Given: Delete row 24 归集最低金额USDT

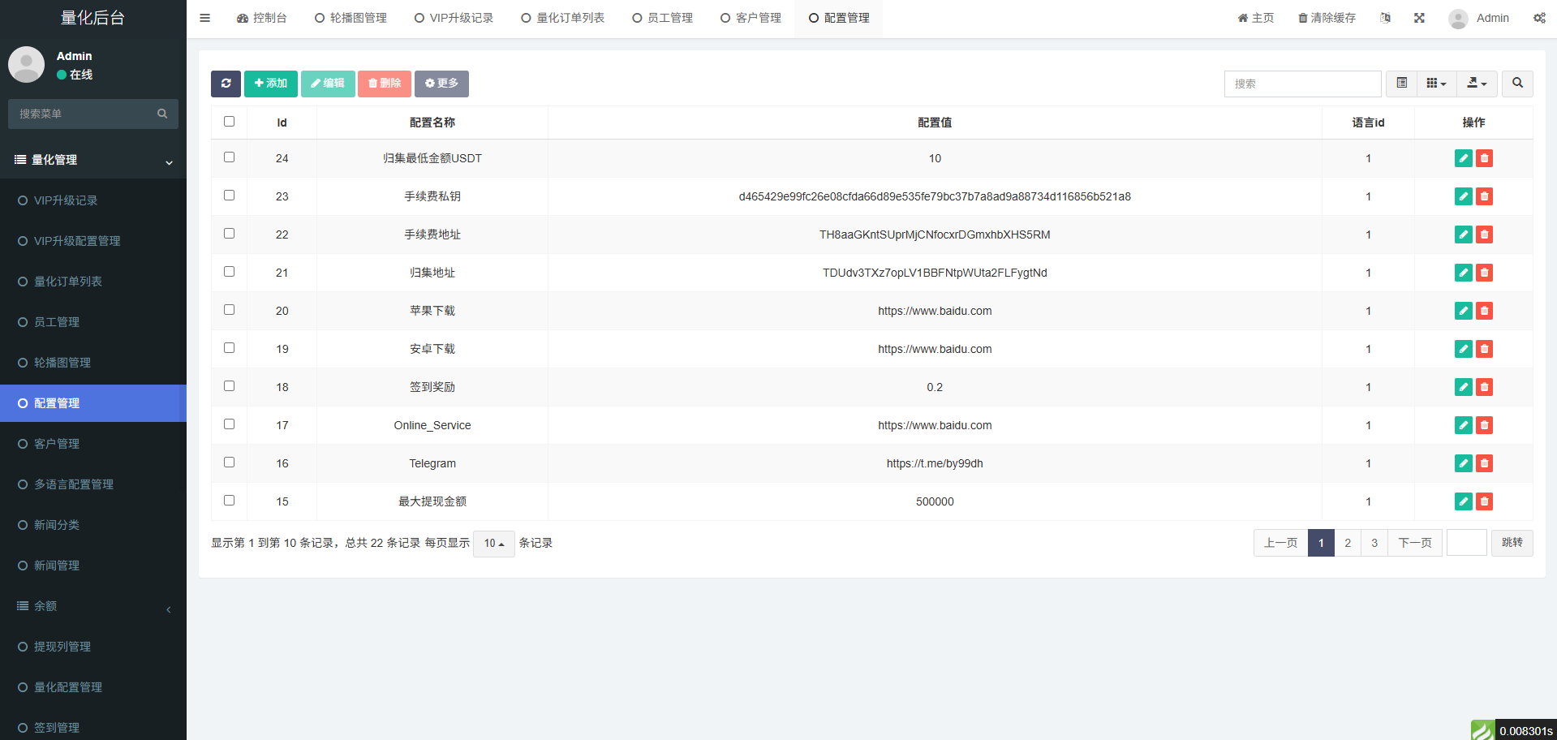Looking at the screenshot, I should (x=1484, y=158).
